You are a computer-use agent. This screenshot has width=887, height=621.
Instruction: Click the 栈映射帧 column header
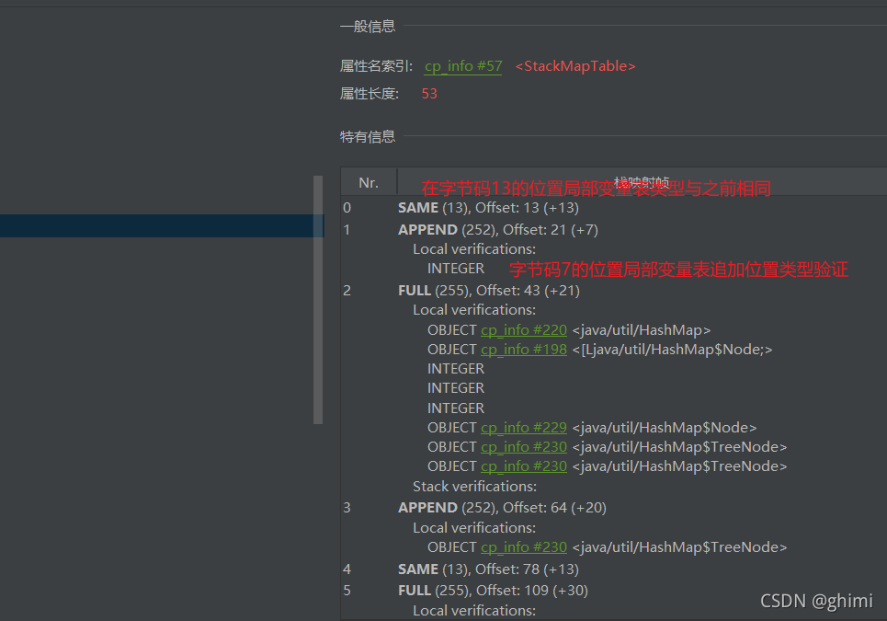click(x=641, y=181)
